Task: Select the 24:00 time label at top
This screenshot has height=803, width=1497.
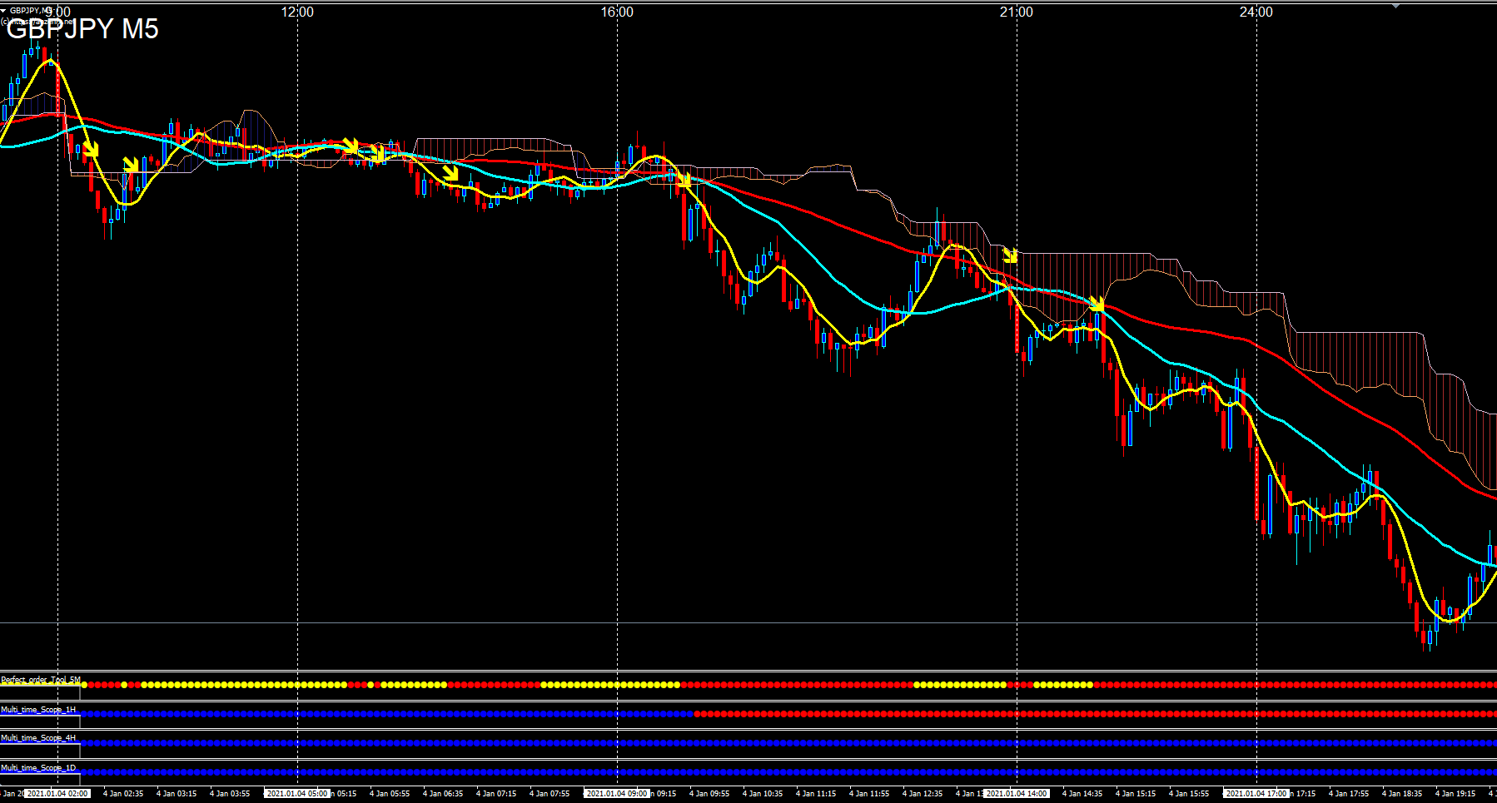Action: 1256,12
